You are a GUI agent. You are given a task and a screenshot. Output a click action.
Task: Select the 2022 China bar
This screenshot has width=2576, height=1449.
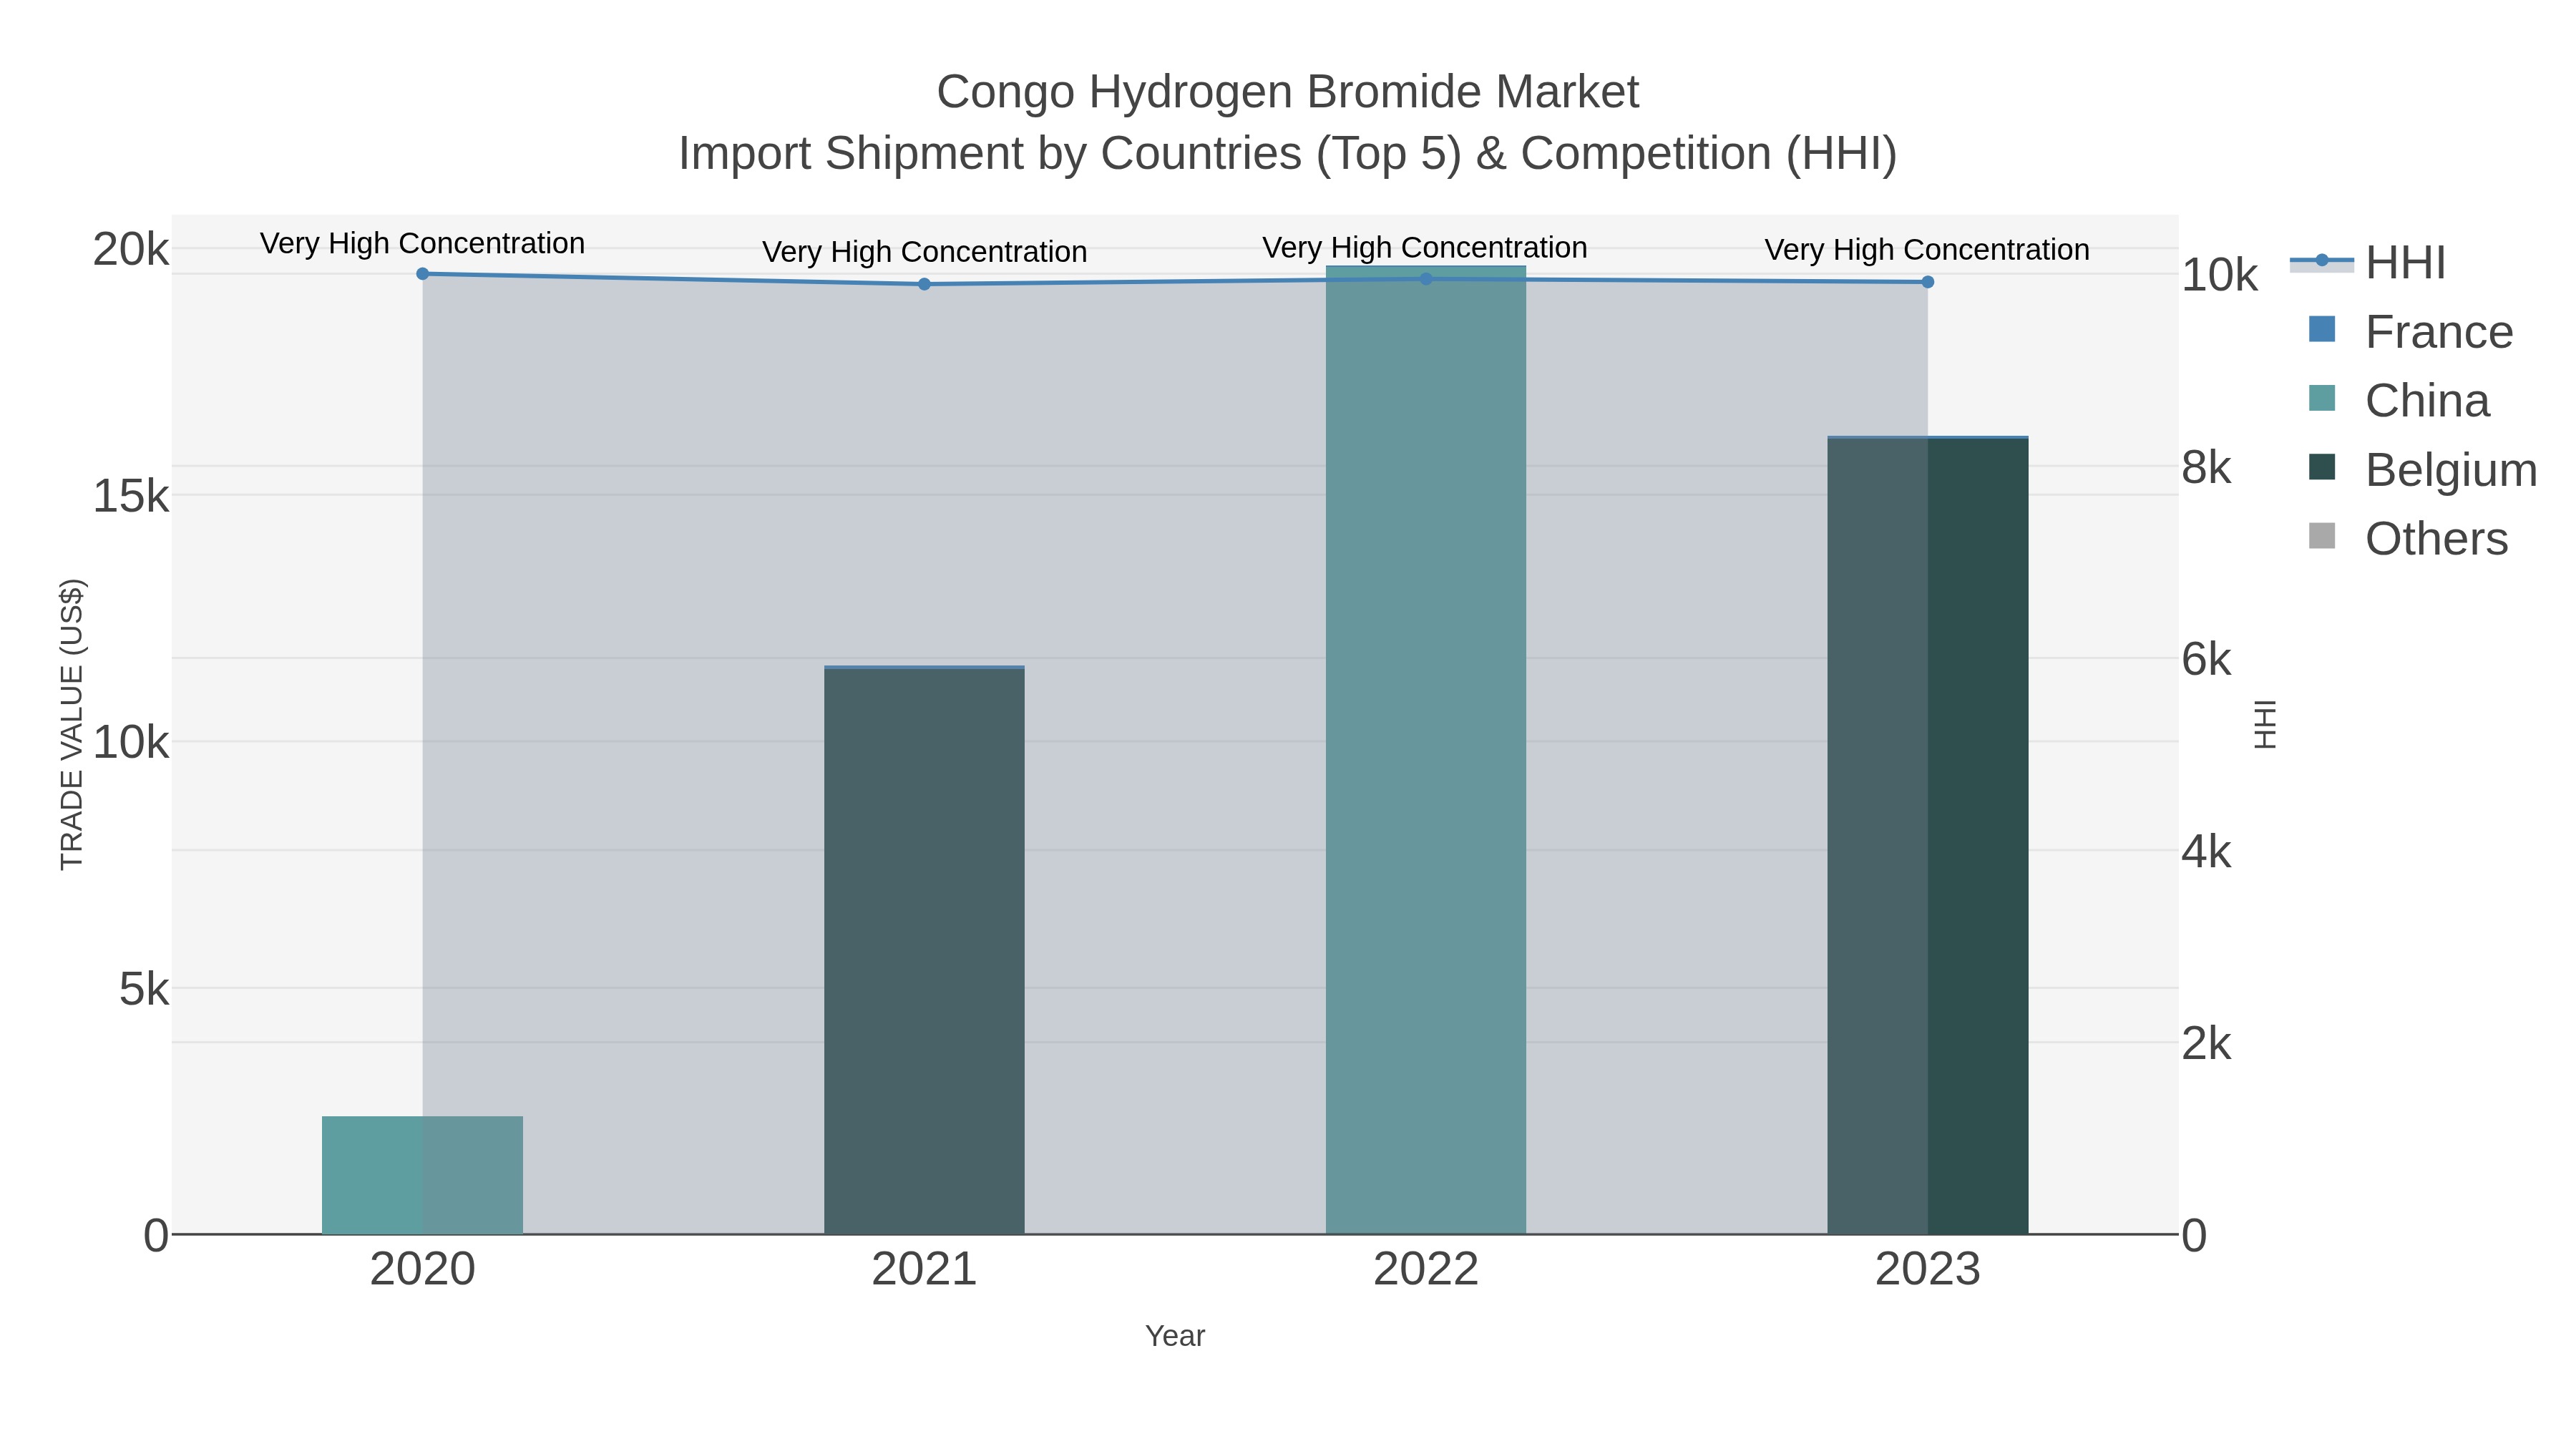(1426, 750)
